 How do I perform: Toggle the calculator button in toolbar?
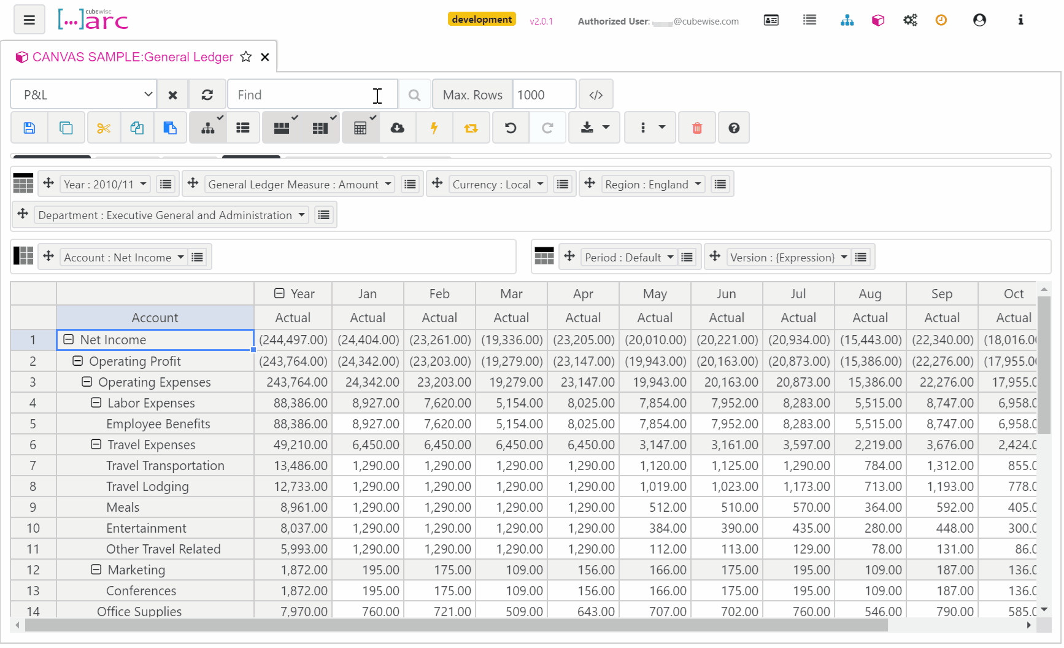coord(360,128)
